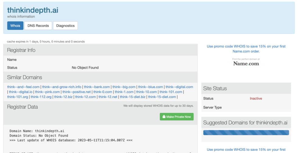Screen dimensions: 302x153
Task: Visit think-10.com similar domain
Action: [x=146, y=92]
